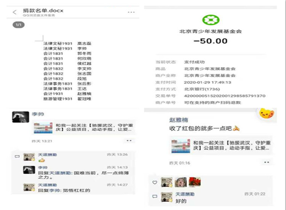Click the reply text 国难当前，尽一点绵薄之力
Viewport: 286px width, 210px height.
pyautogui.click(x=84, y=175)
